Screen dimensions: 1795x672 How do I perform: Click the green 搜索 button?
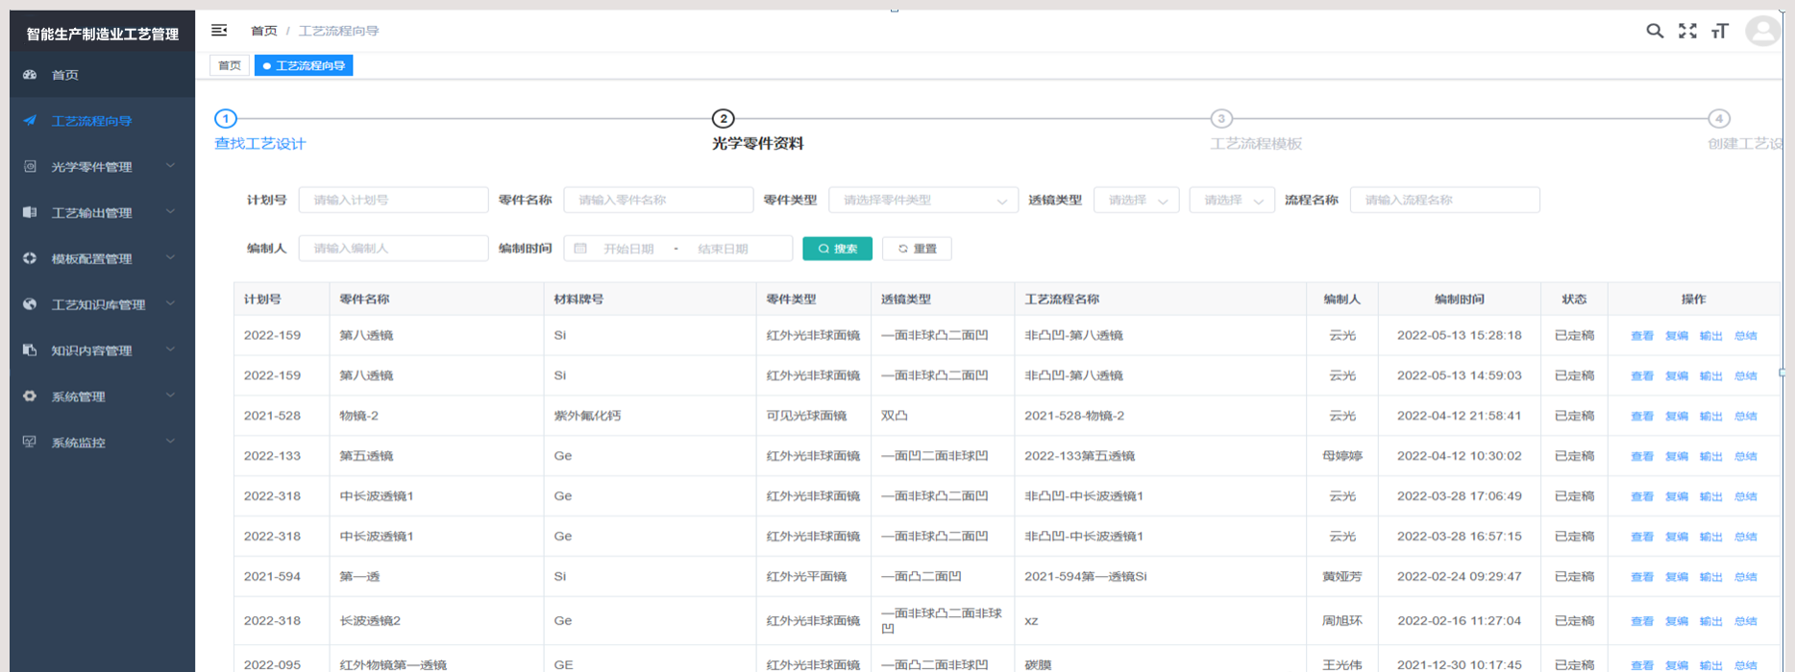coord(837,249)
